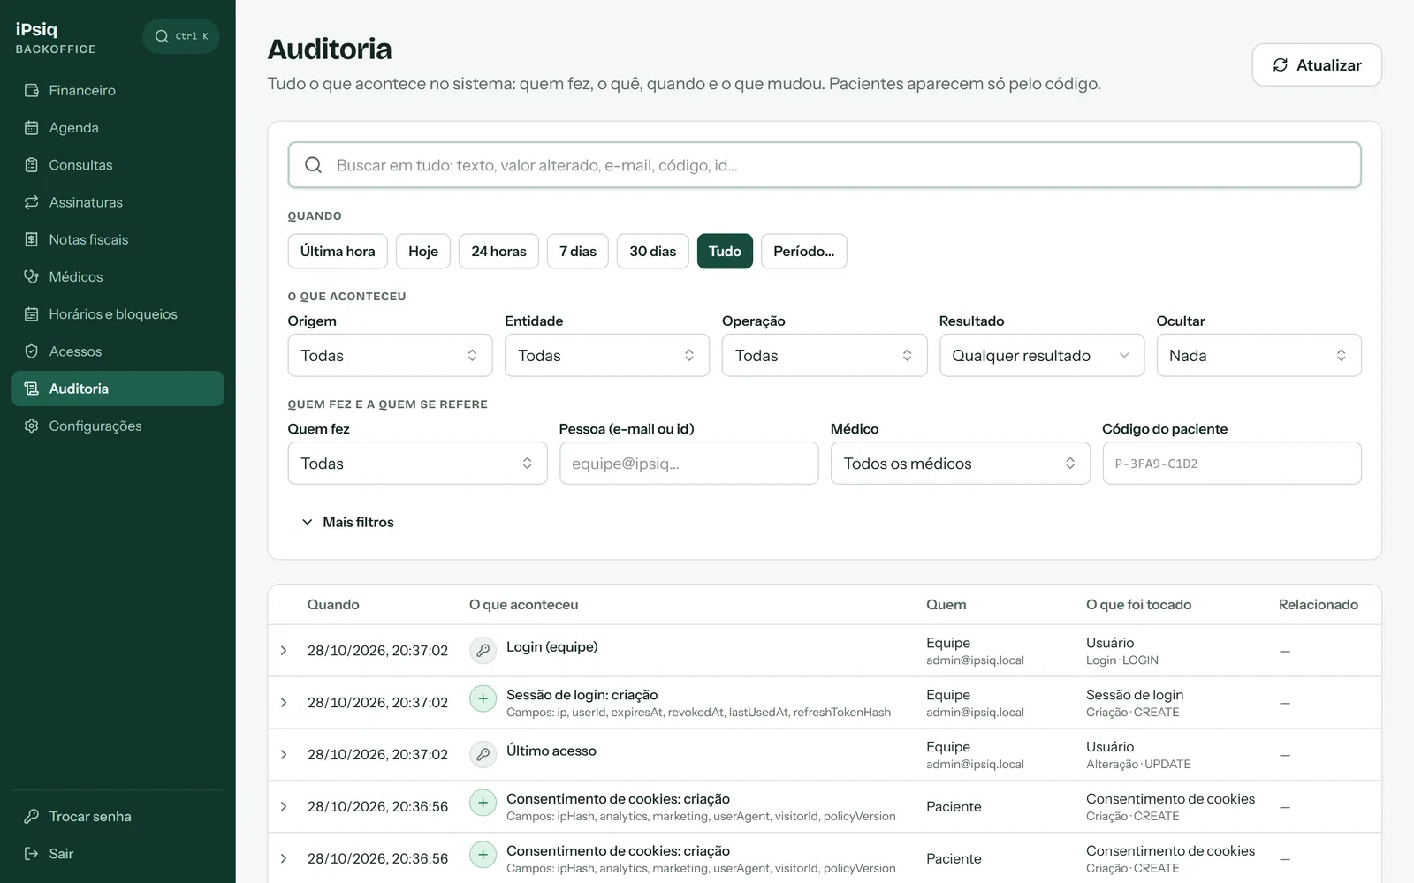Click the Acessos shield icon
This screenshot has width=1414, height=883.
32,351
